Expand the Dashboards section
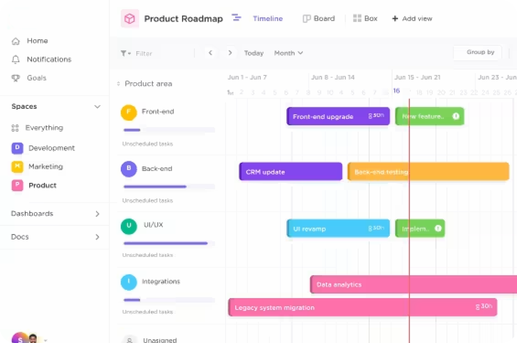This screenshot has width=517, height=343. click(97, 214)
